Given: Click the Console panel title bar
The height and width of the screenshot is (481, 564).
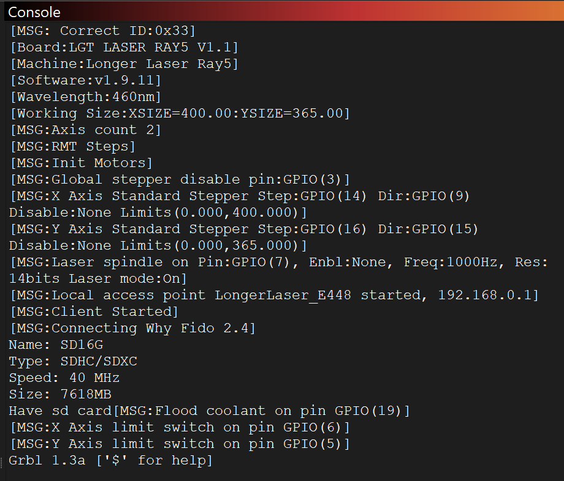Looking at the screenshot, I should 282,10.
